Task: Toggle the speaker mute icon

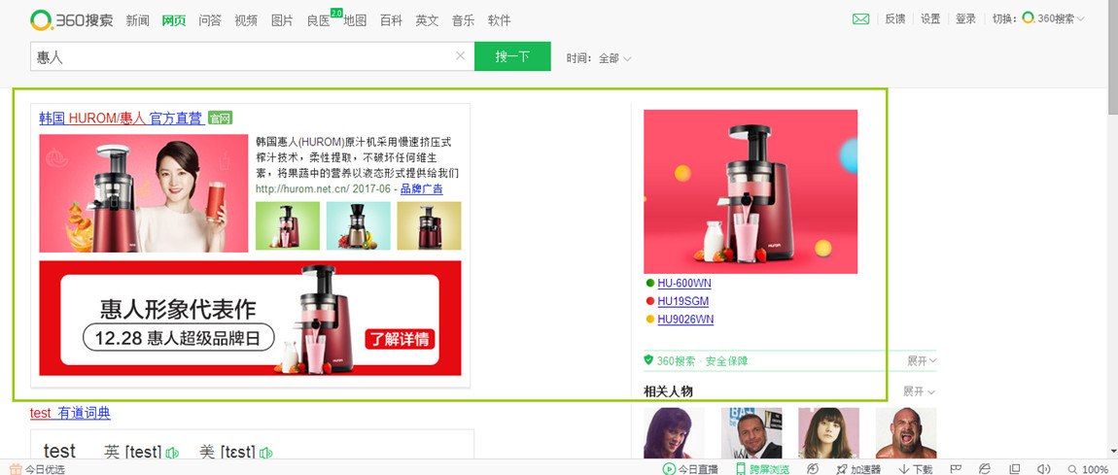Action: pyautogui.click(x=1044, y=468)
